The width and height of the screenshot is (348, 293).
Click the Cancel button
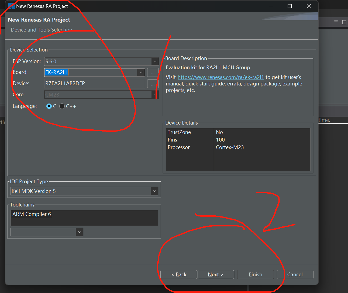pos(295,274)
